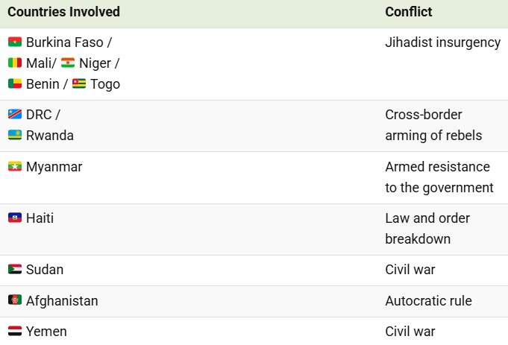Click the Afghanistan country name
The height and width of the screenshot is (345, 508).
coord(62,301)
